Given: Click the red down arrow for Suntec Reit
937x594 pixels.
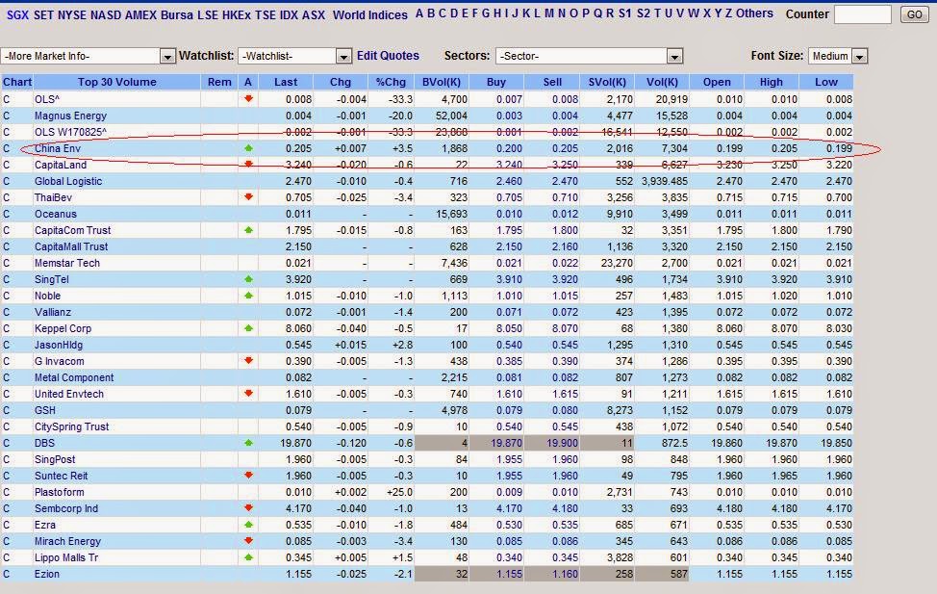Looking at the screenshot, I should click(x=248, y=476).
